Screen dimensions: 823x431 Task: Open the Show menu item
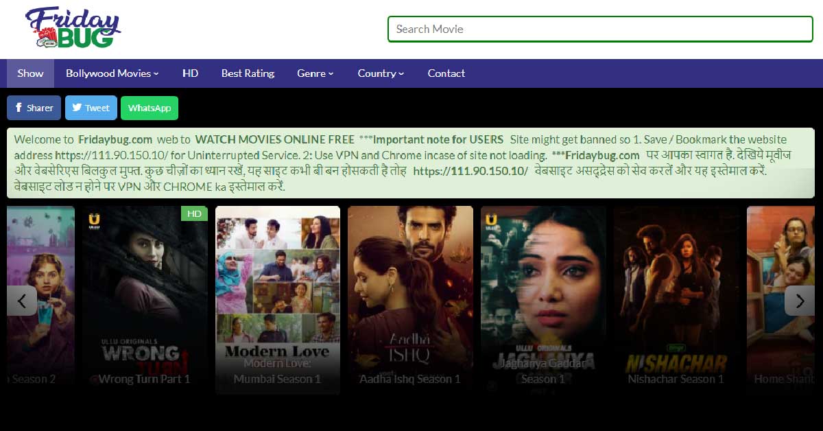tap(30, 73)
